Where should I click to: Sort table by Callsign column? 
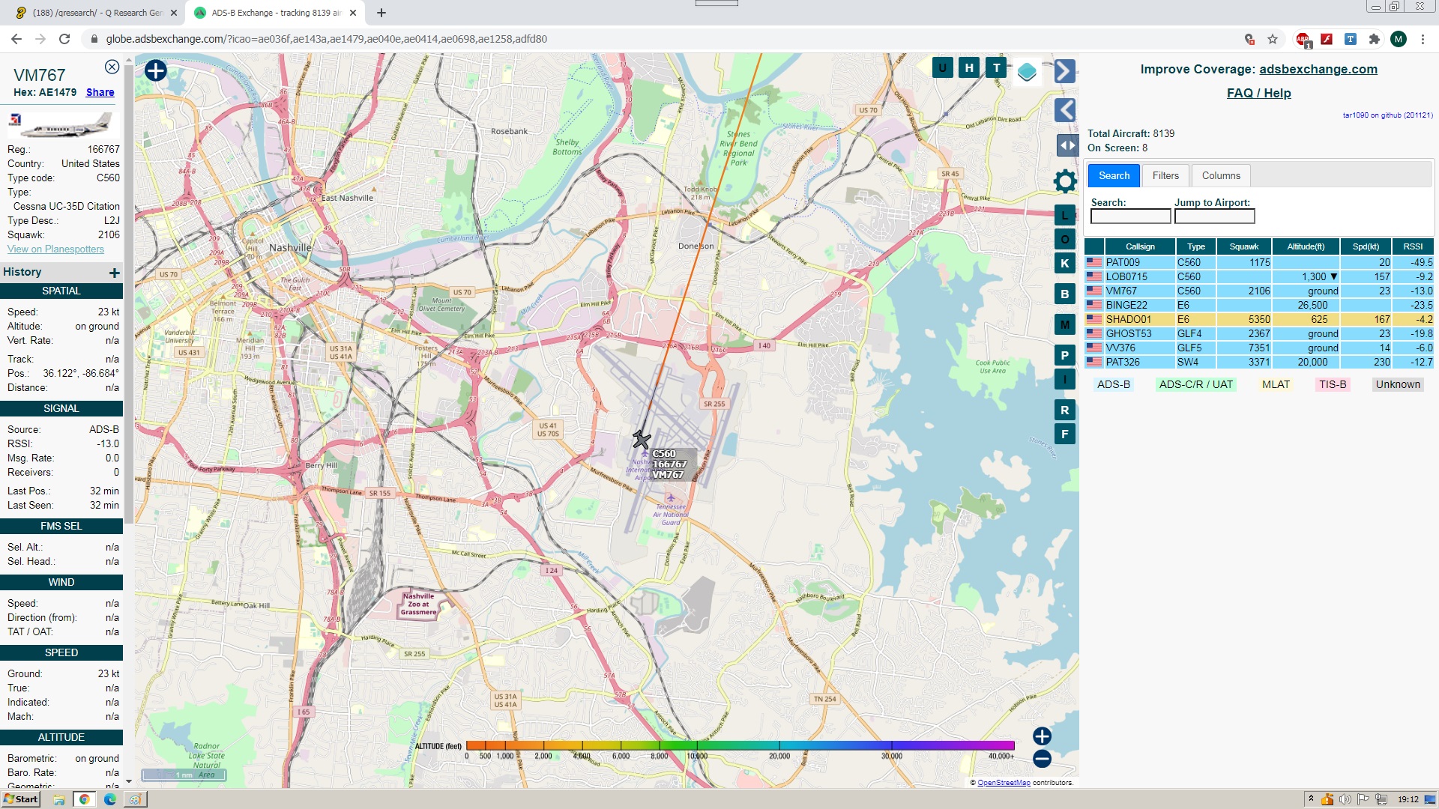(1140, 246)
